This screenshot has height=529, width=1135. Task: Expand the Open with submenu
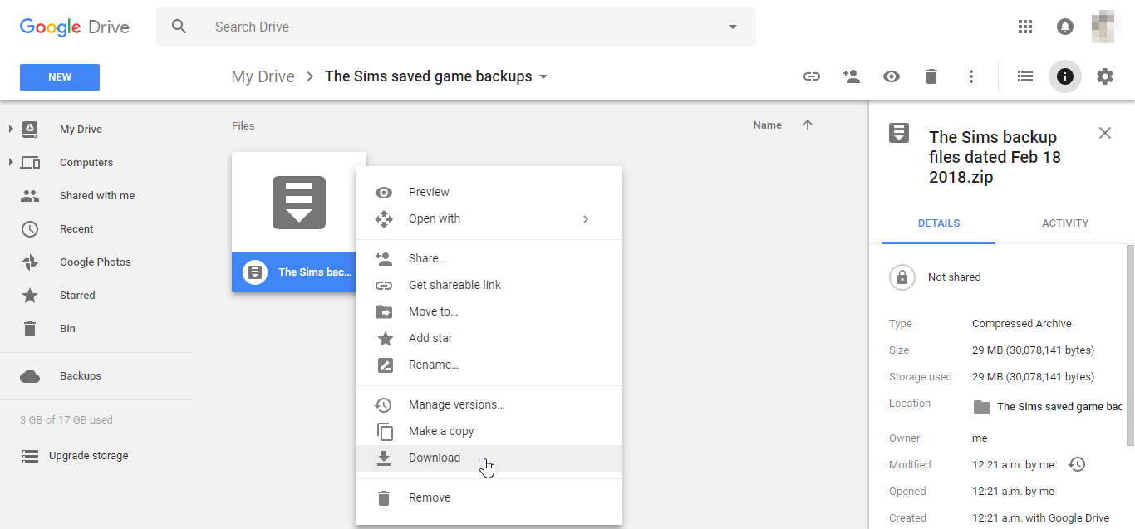(x=488, y=218)
